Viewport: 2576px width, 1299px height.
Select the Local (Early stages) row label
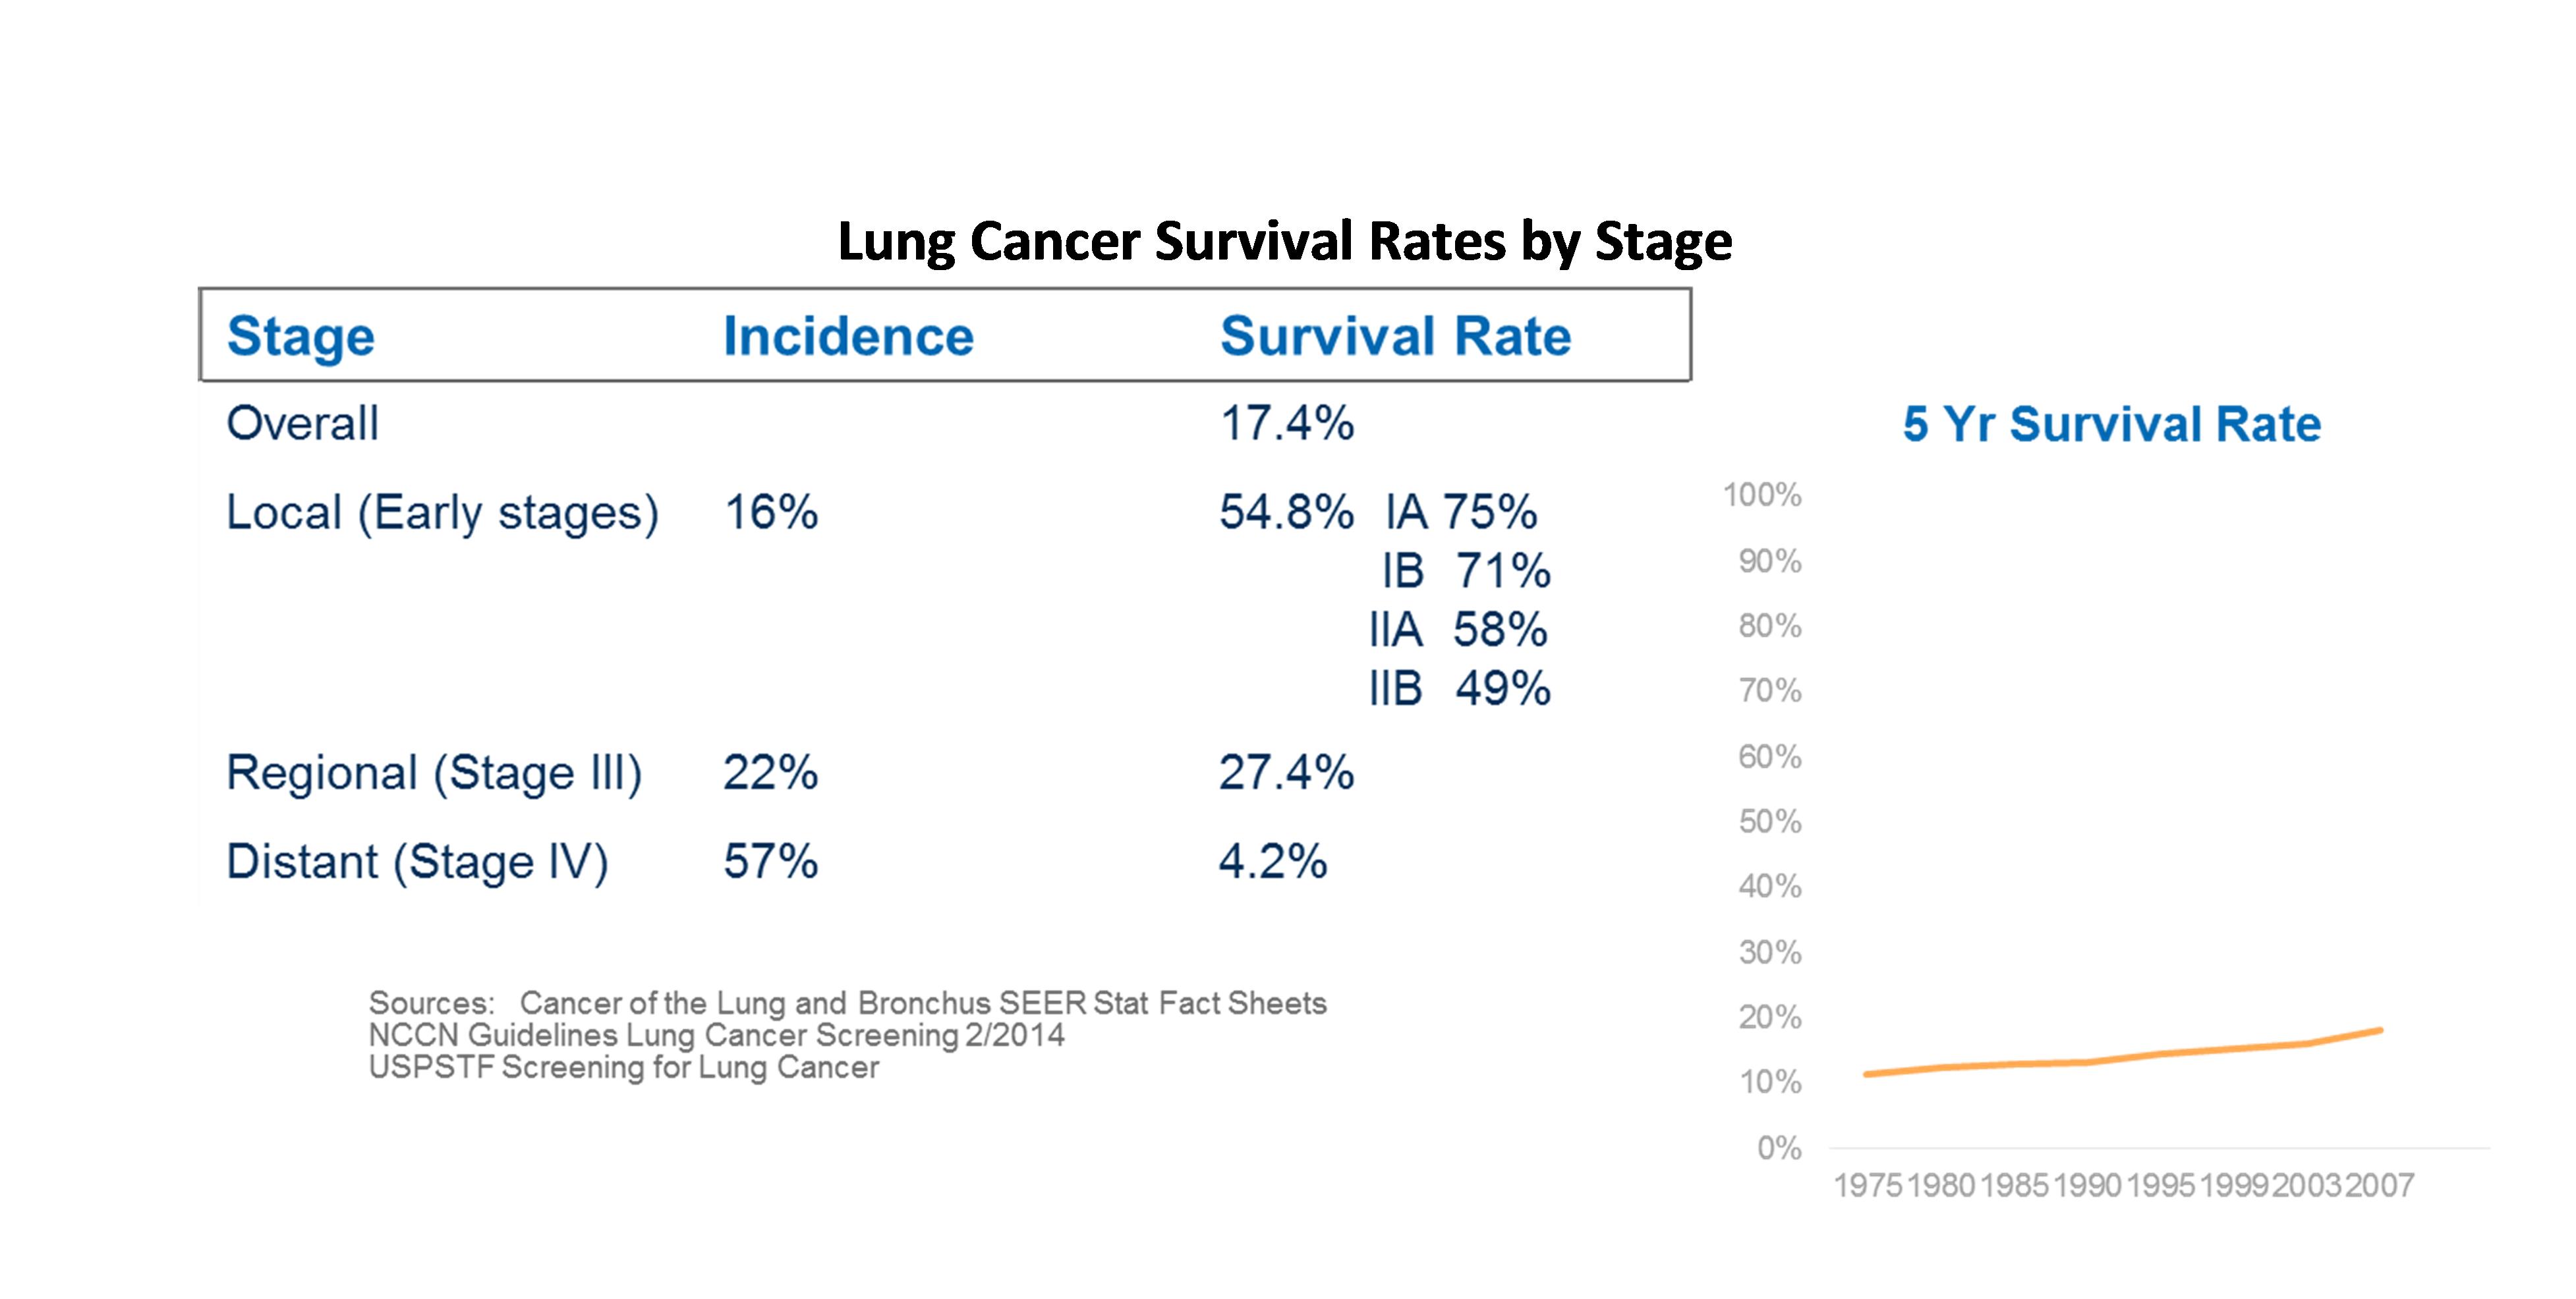442,514
